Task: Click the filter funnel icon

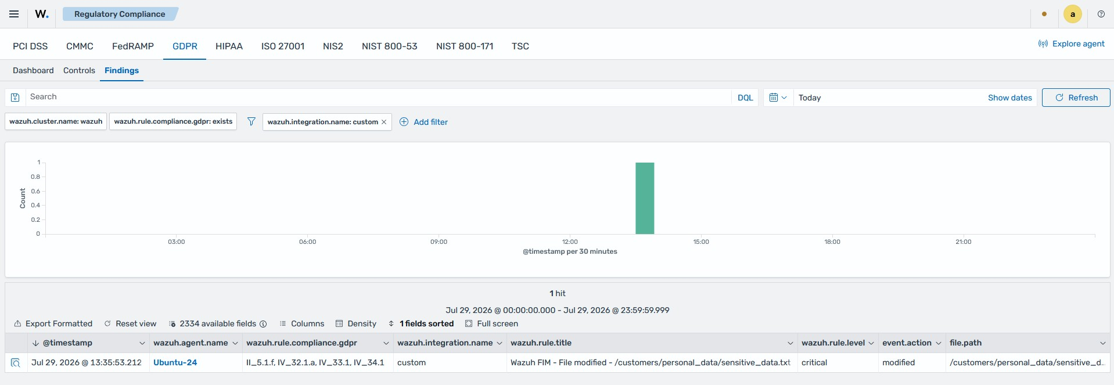Action: 251,121
